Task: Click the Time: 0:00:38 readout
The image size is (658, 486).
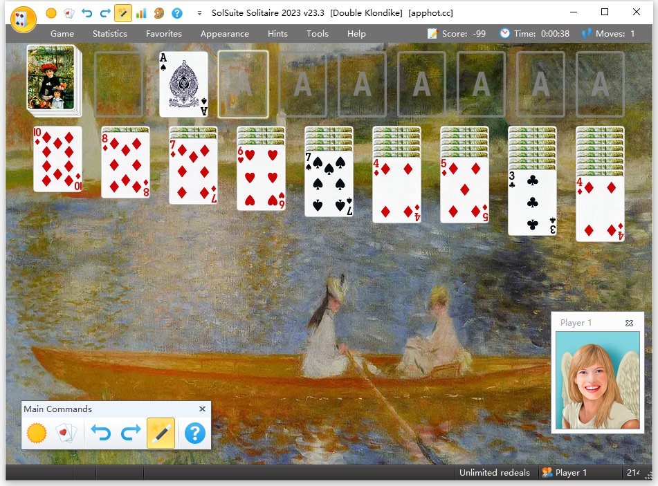Action: 542,34
